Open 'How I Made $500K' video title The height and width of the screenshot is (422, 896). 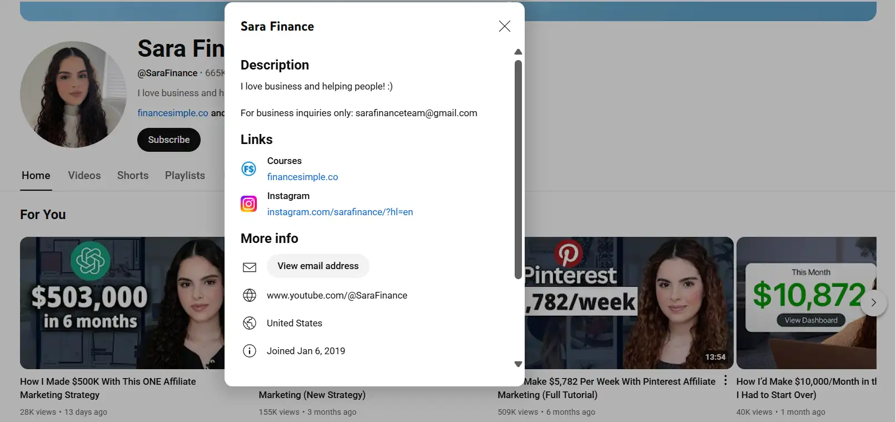(x=108, y=388)
